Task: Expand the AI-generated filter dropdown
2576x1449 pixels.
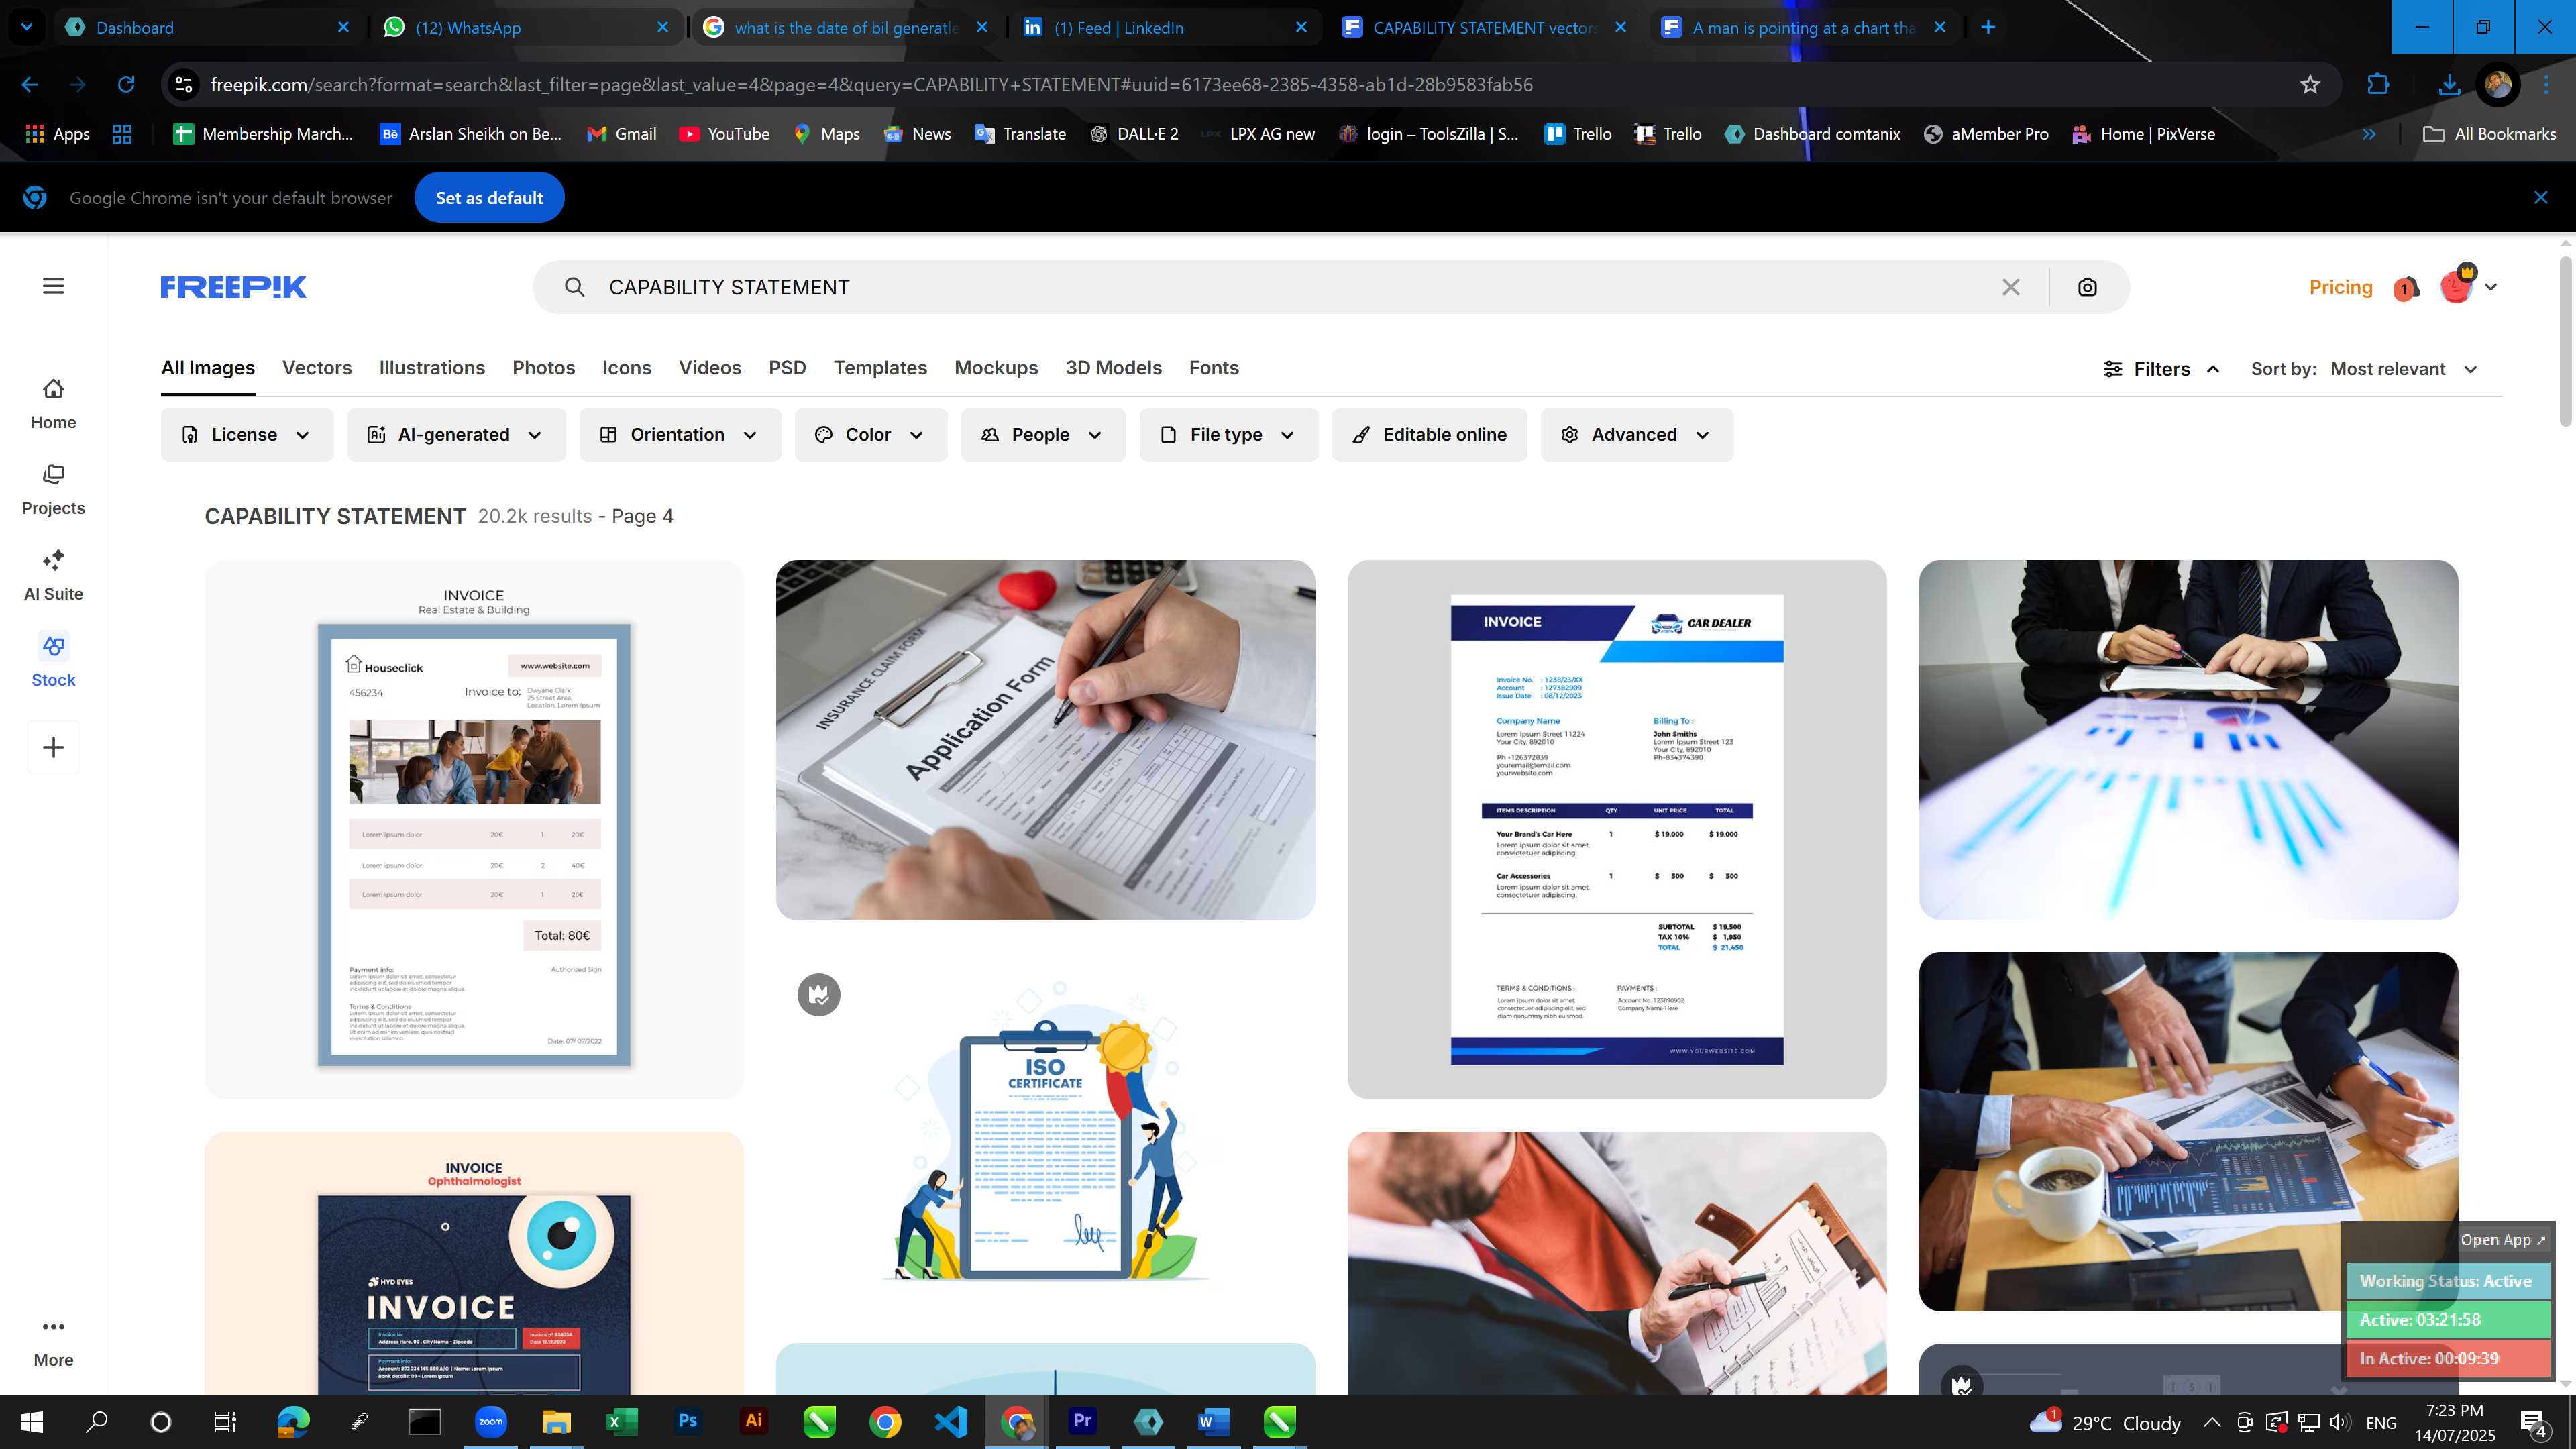Action: [x=456, y=434]
